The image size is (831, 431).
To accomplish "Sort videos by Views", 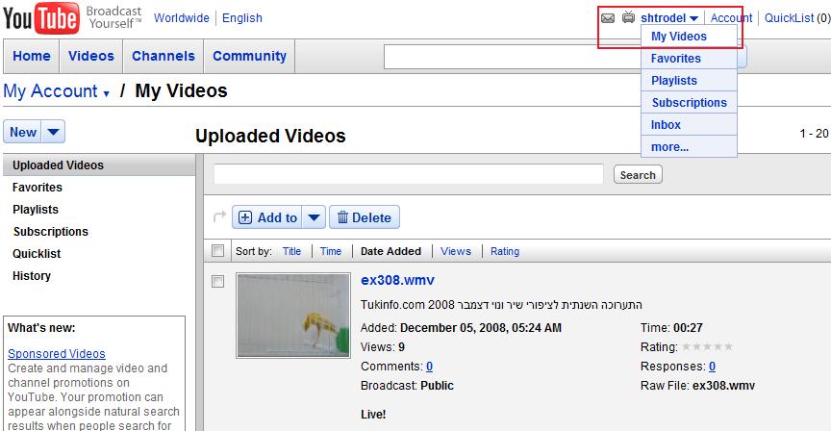I will [456, 251].
